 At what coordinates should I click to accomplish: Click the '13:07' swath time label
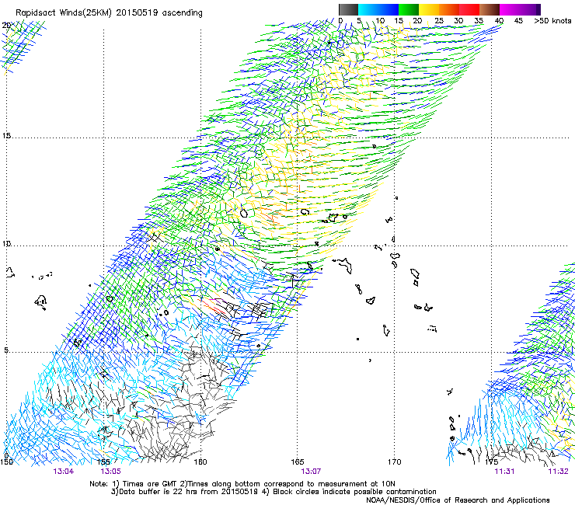click(x=311, y=472)
